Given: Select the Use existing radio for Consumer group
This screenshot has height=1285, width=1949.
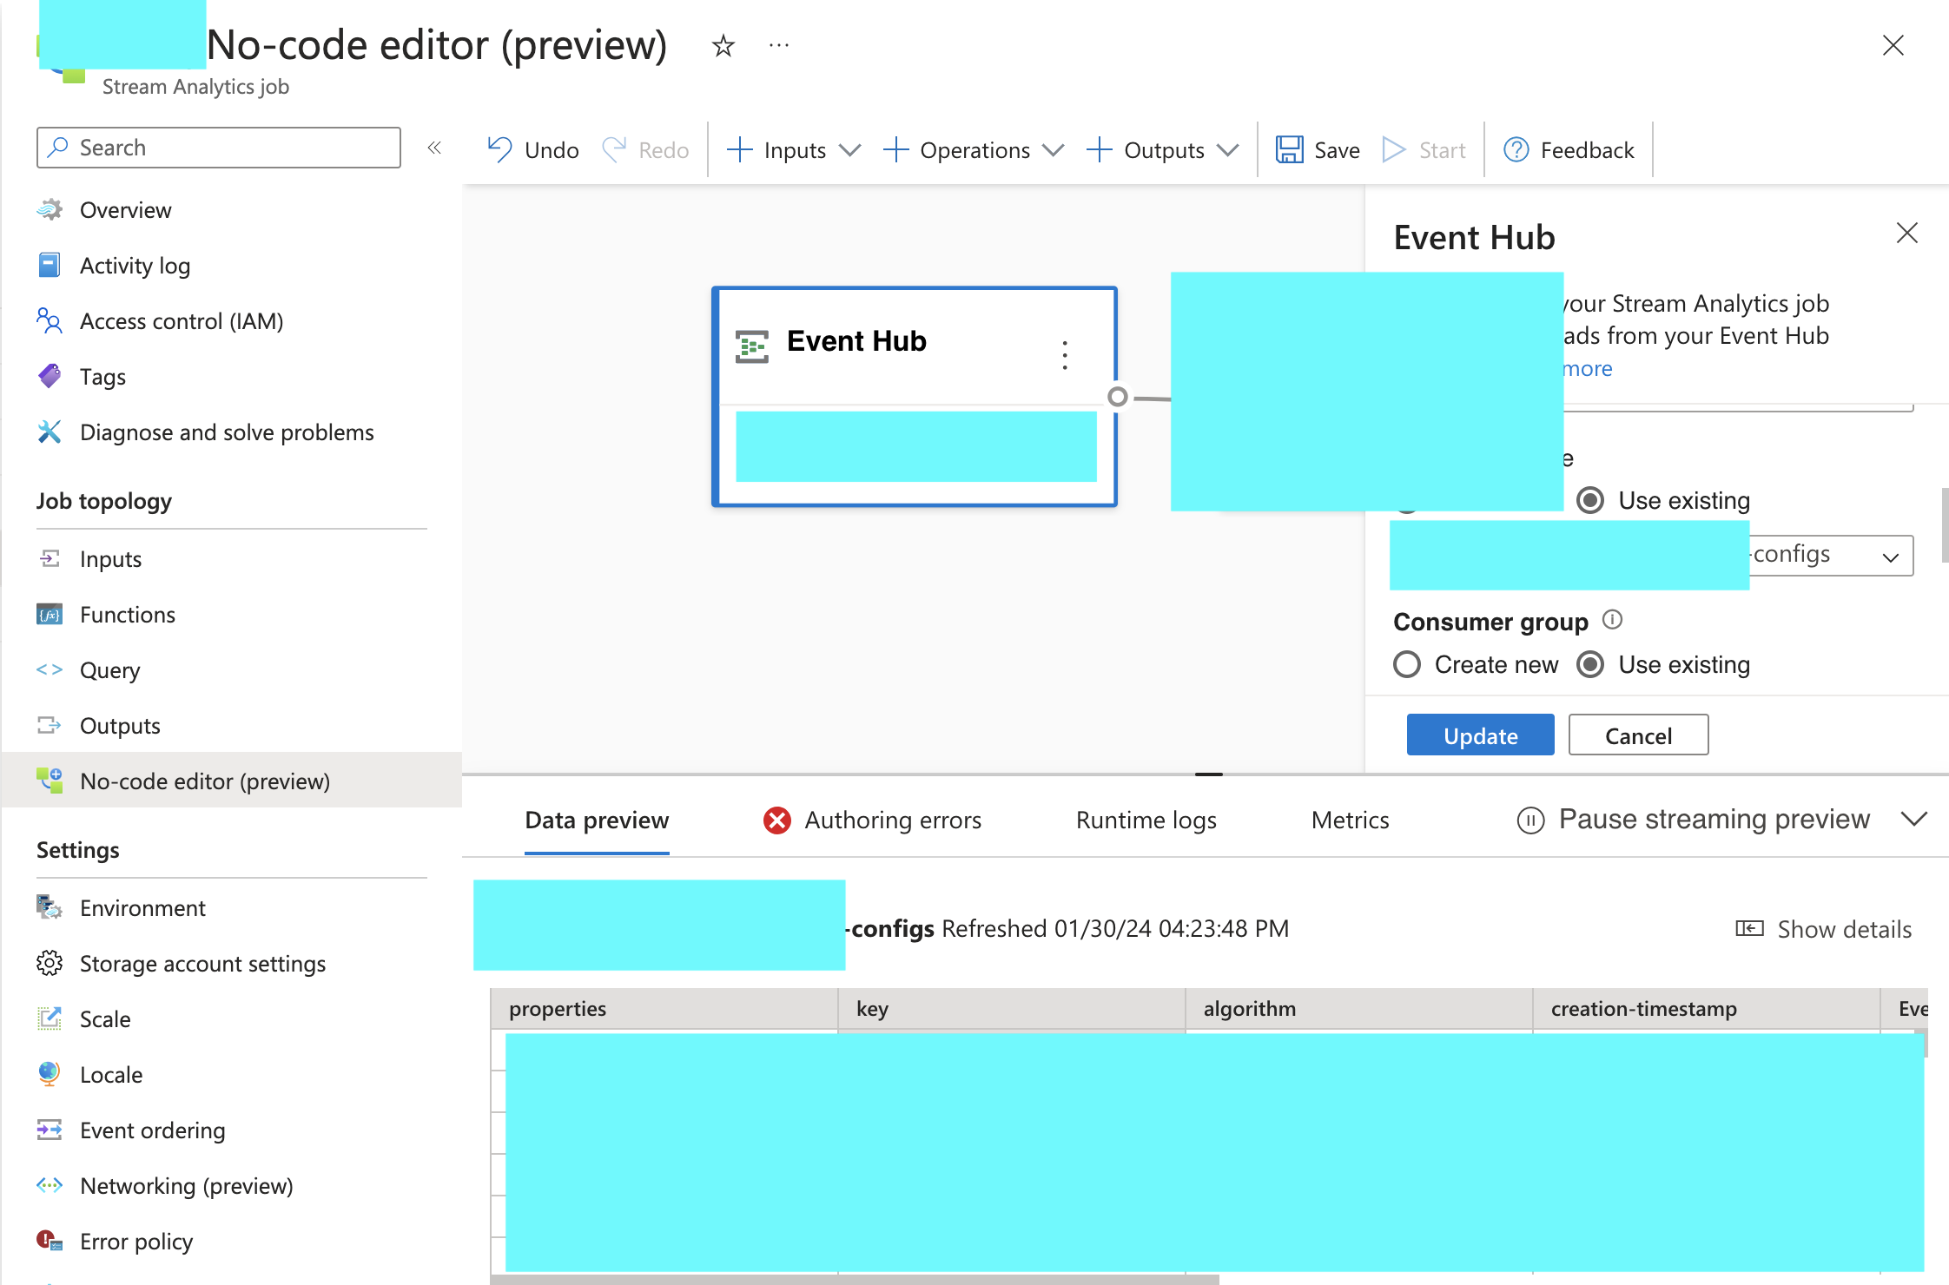Looking at the screenshot, I should pos(1590,664).
